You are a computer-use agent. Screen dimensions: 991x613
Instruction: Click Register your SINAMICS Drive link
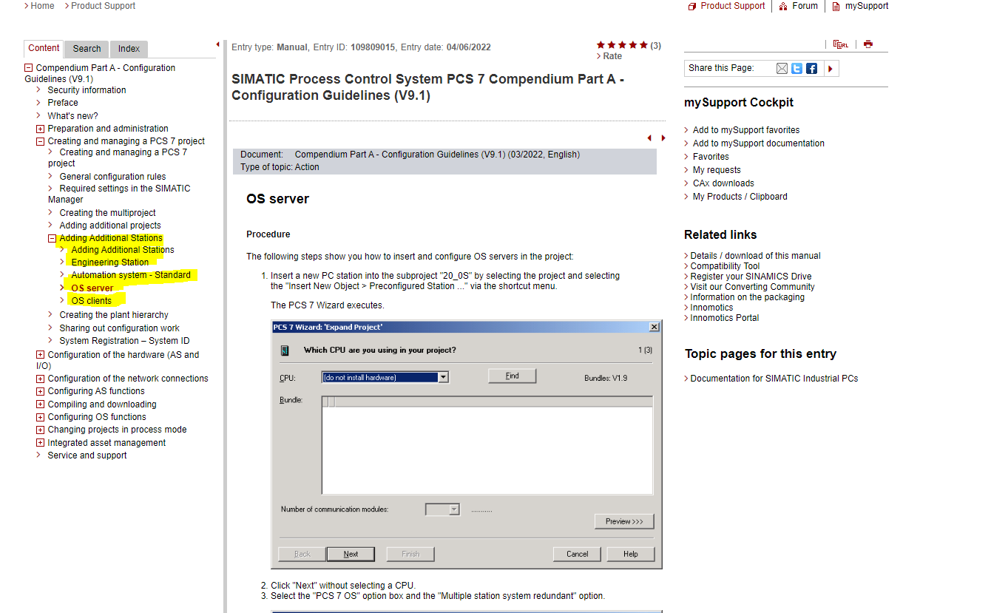tap(751, 277)
